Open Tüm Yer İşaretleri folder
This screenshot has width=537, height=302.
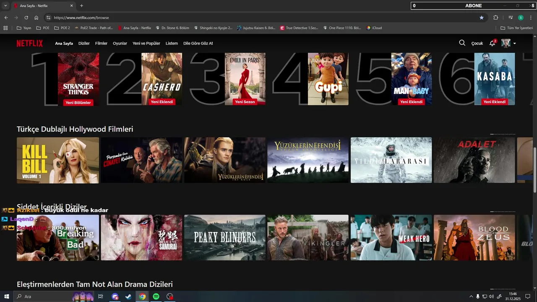[517, 28]
